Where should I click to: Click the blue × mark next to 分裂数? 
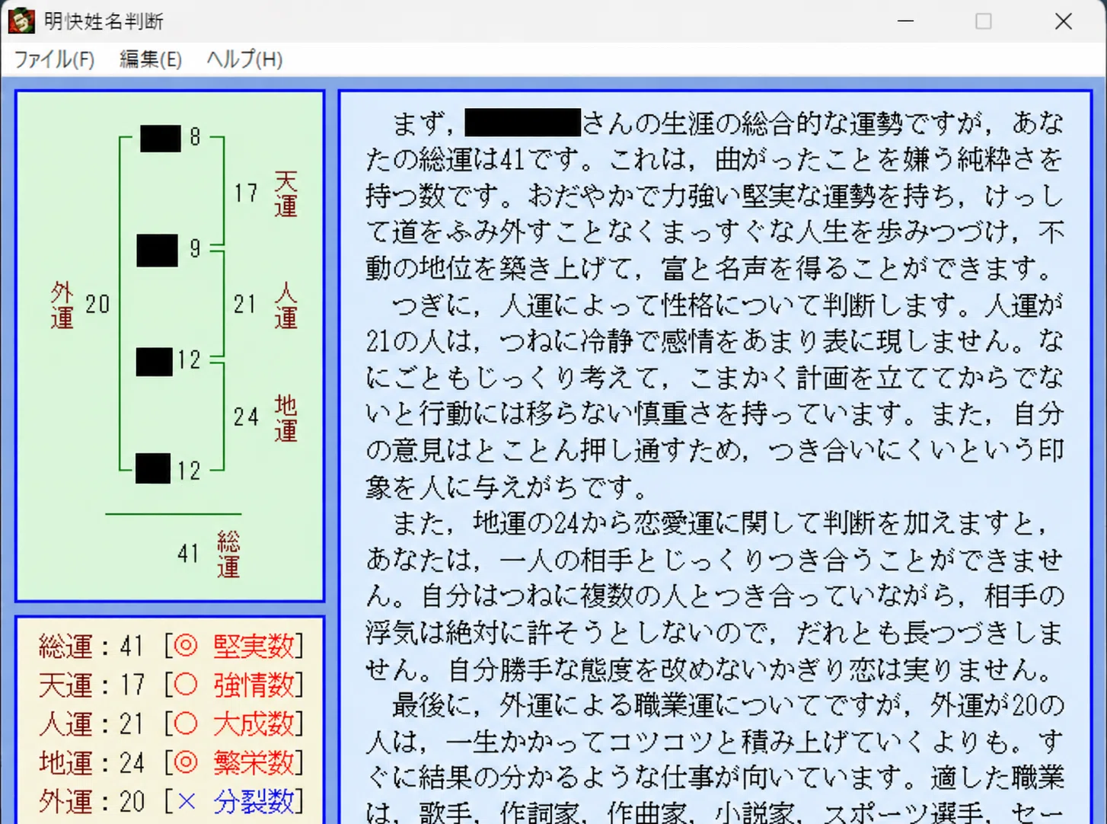tap(187, 801)
